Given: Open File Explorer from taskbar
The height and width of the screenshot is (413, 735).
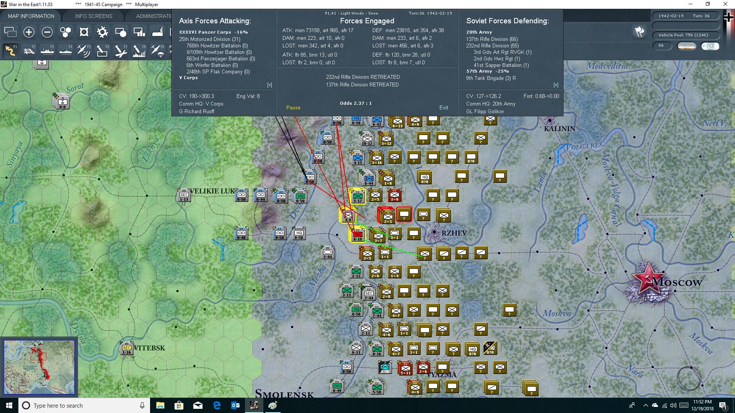Looking at the screenshot, I should pos(160,405).
